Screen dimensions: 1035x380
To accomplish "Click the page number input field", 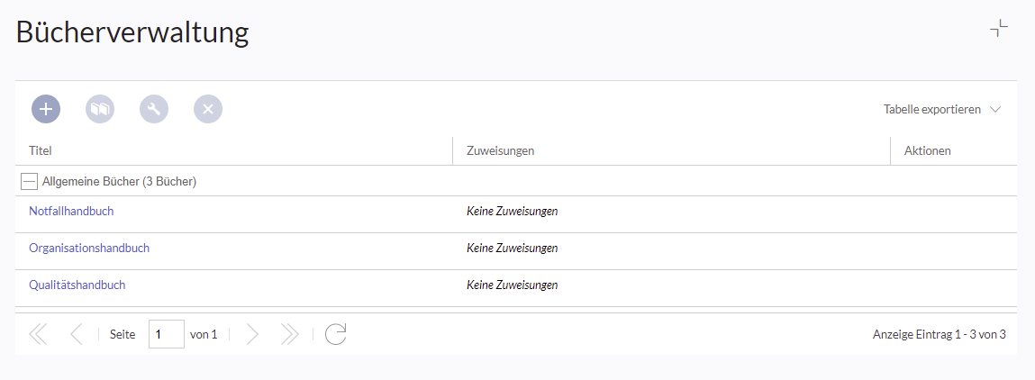I will pos(167,334).
